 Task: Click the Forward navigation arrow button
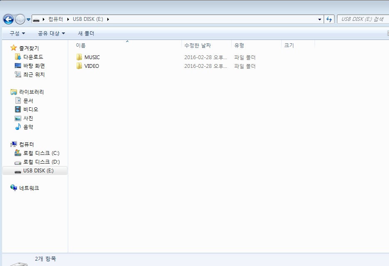[x=20, y=19]
